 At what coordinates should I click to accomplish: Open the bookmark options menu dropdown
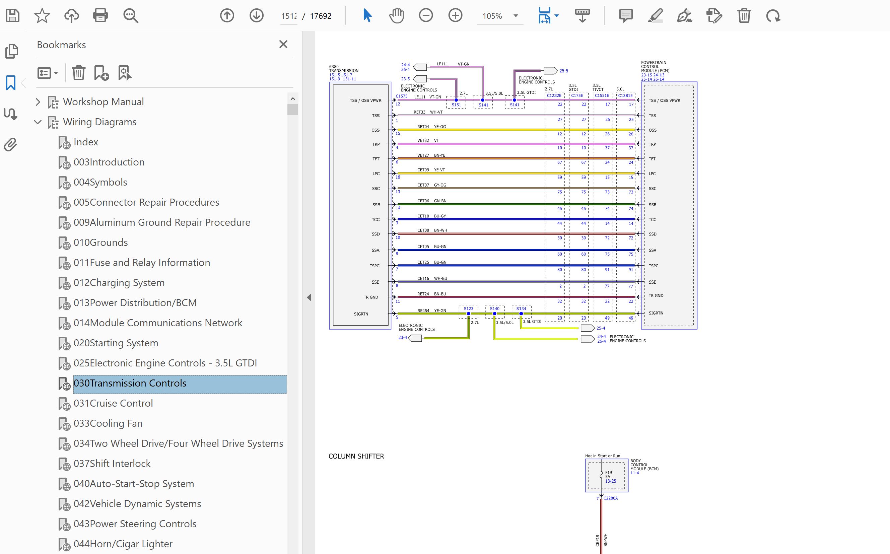tap(48, 73)
